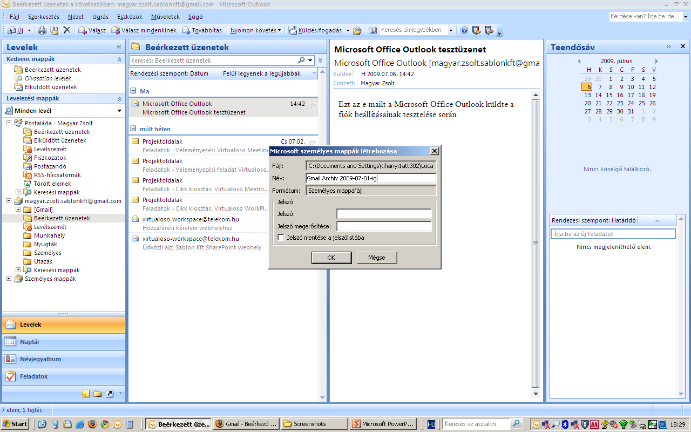The image size is (691, 432).
Task: Expand the Személyes mappák node
Action: (x=9, y=279)
